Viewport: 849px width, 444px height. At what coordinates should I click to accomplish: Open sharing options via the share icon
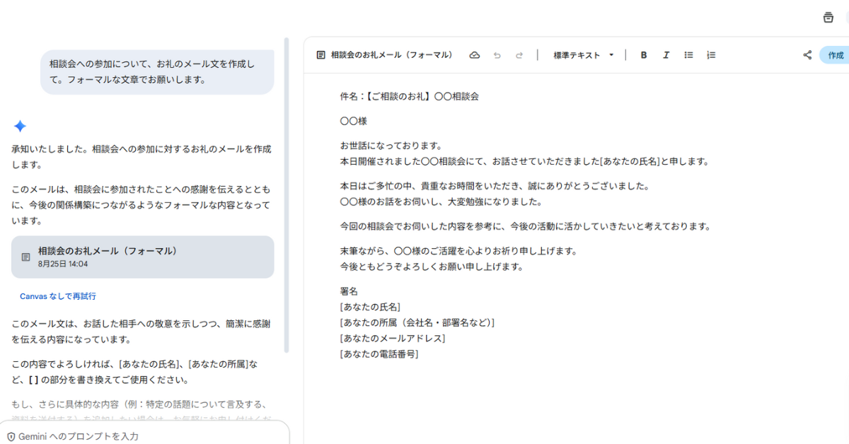click(x=807, y=54)
